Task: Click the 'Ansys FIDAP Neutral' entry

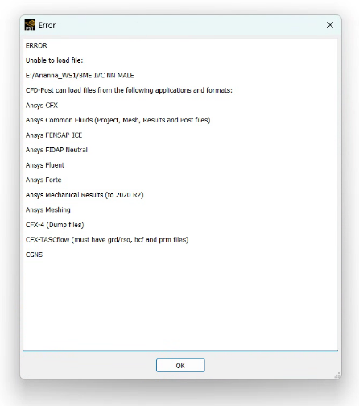Action: pyautogui.click(x=56, y=150)
